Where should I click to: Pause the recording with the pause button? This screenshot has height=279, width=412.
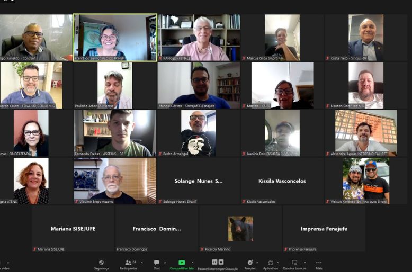click(214, 262)
